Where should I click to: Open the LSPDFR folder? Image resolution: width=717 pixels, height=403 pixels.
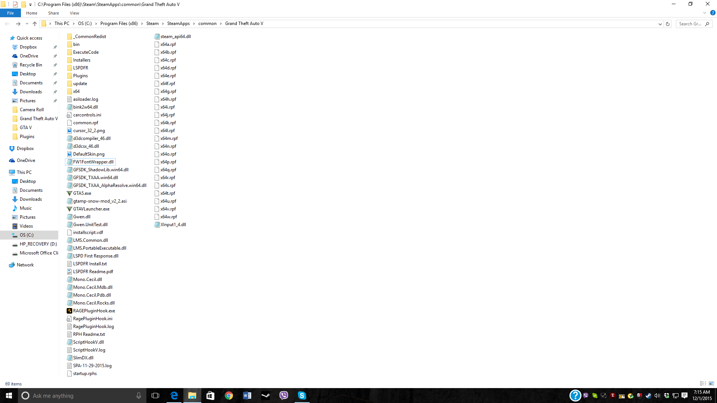coord(80,68)
